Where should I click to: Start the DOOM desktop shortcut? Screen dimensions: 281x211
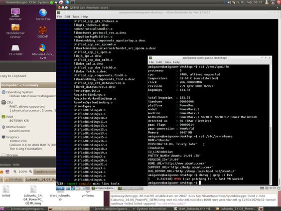(43, 32)
